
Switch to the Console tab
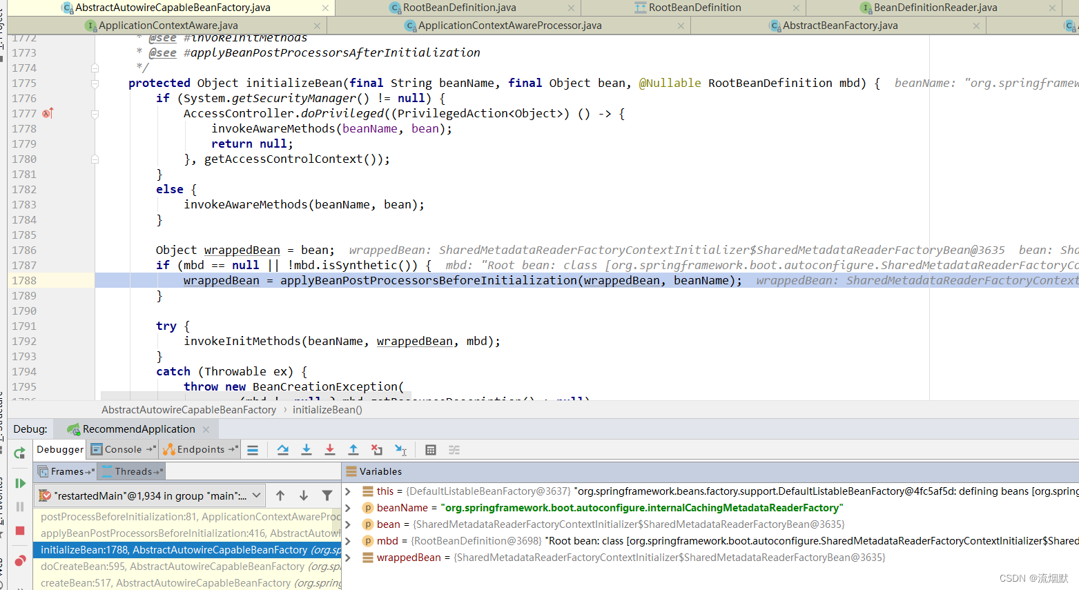pyautogui.click(x=123, y=449)
